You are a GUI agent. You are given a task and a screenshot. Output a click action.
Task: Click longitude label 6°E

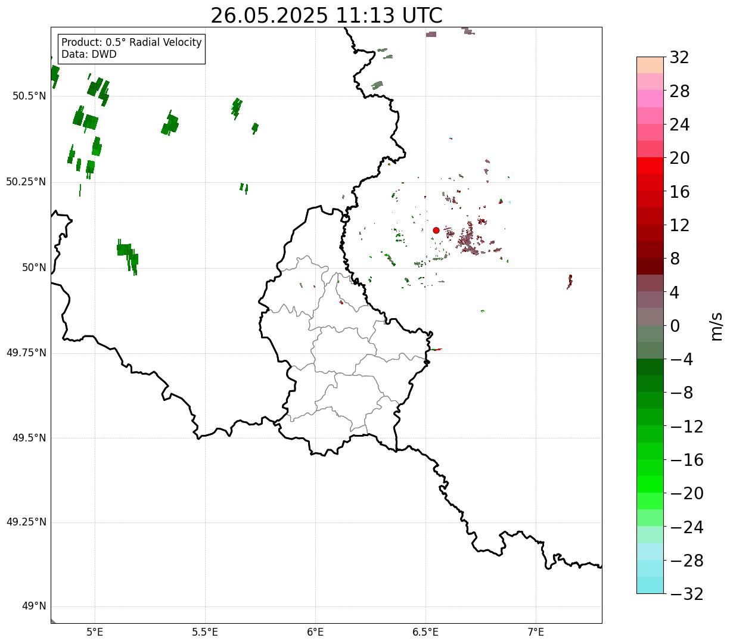315,631
